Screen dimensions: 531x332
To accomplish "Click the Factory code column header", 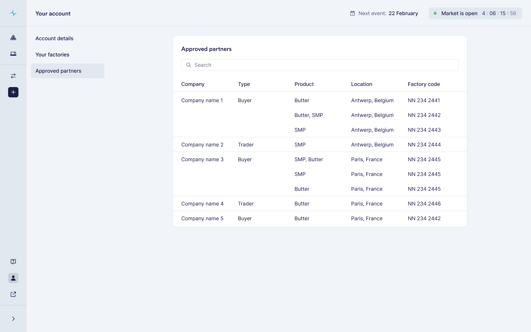I will (424, 84).
